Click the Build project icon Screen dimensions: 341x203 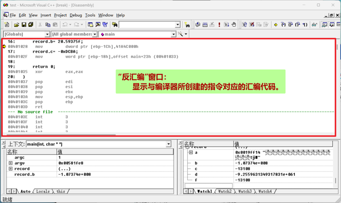(x=205, y=24)
